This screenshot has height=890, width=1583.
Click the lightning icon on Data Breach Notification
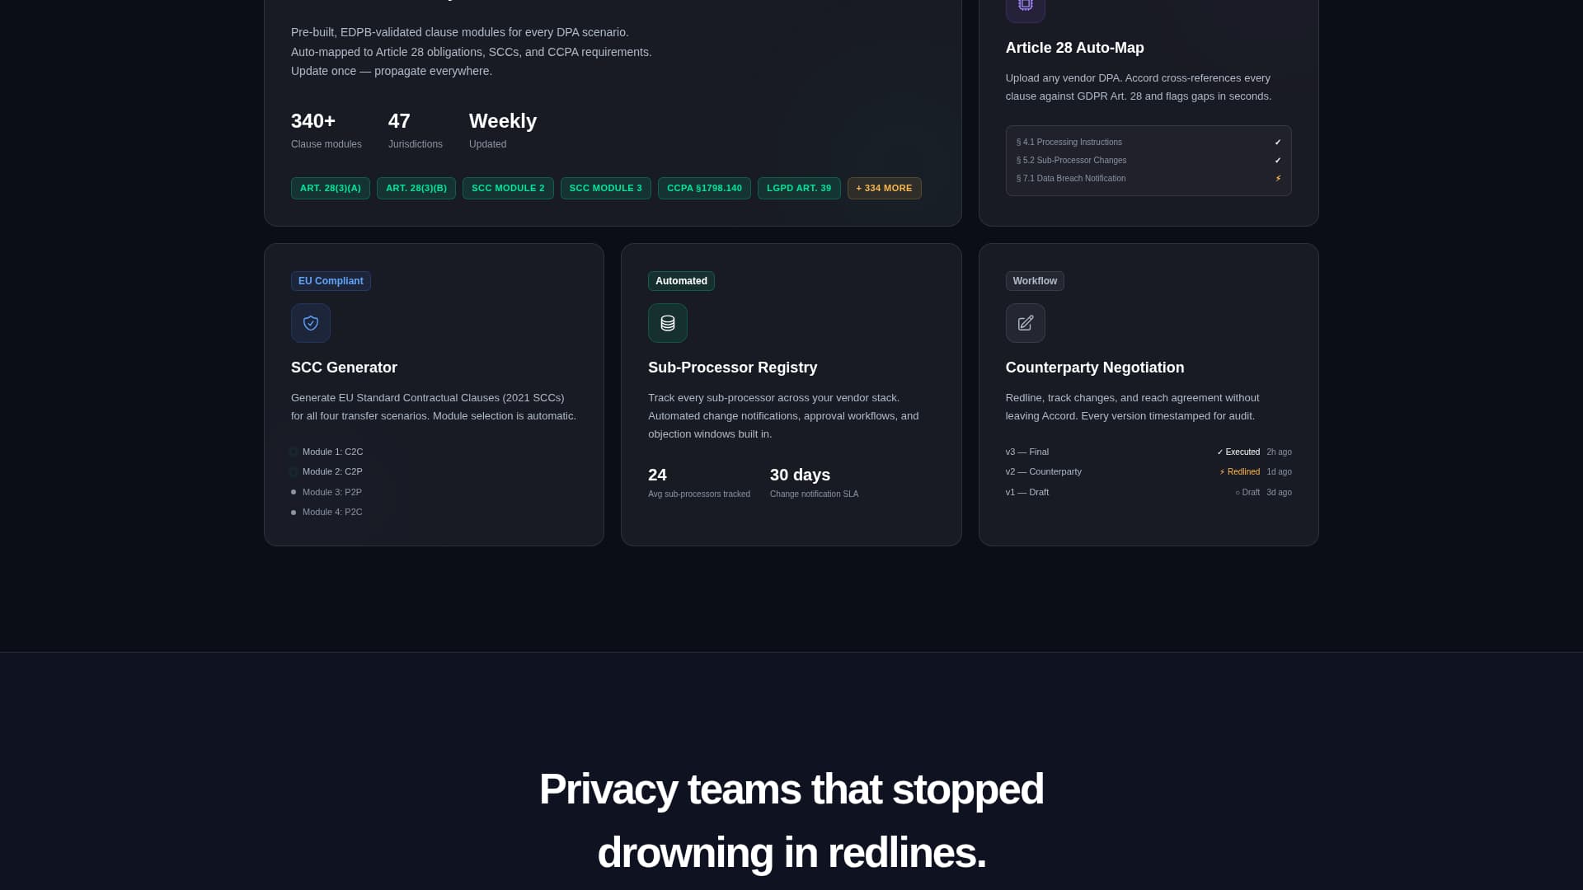click(x=1278, y=178)
